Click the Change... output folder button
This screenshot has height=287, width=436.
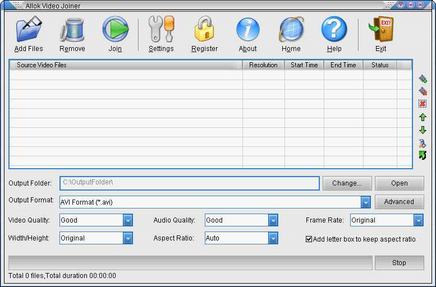pos(347,183)
